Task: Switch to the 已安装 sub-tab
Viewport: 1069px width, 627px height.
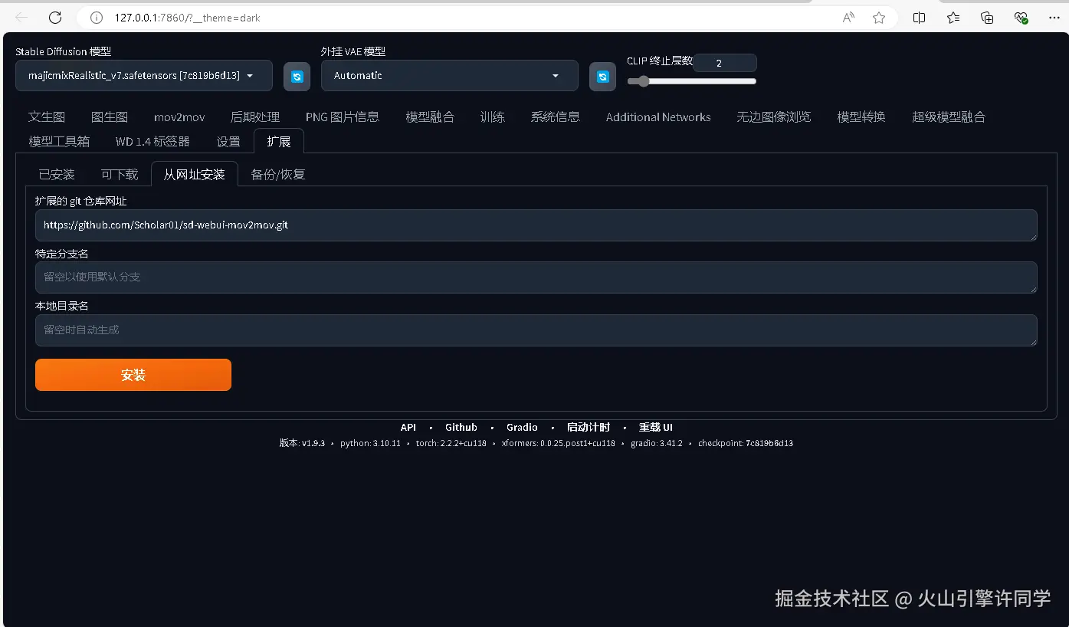Action: click(57, 175)
